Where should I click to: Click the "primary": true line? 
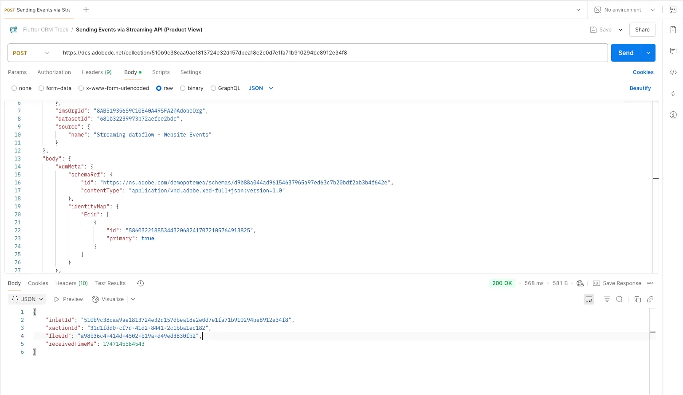pos(130,239)
